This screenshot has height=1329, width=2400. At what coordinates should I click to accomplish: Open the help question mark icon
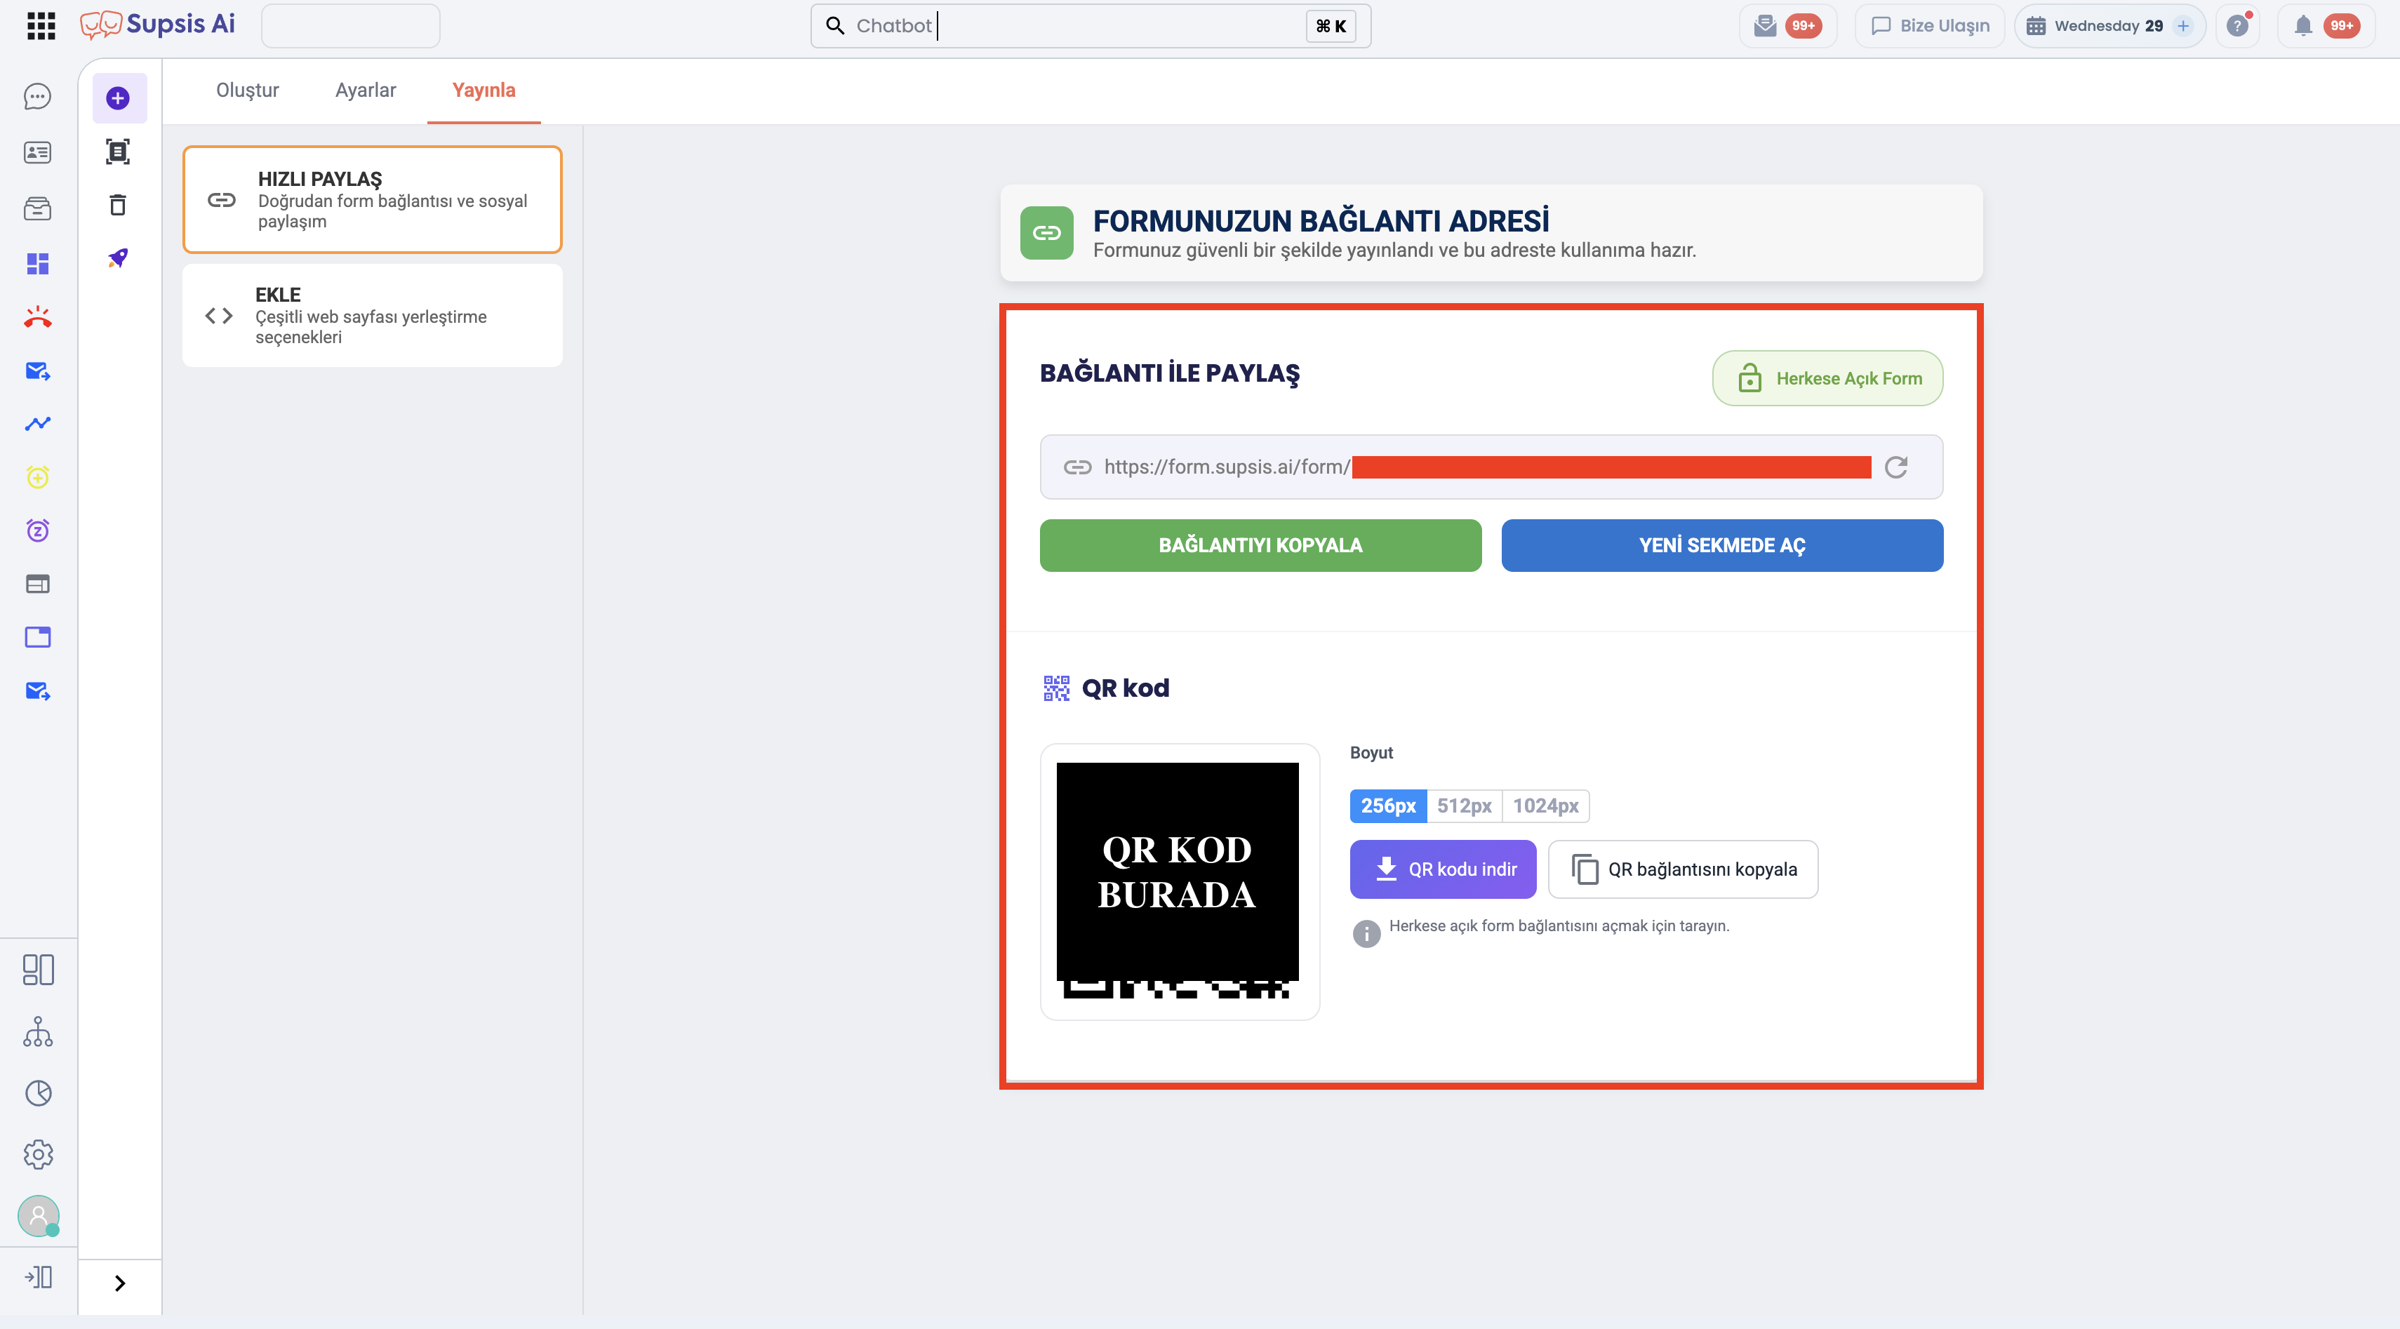pos(2238,25)
